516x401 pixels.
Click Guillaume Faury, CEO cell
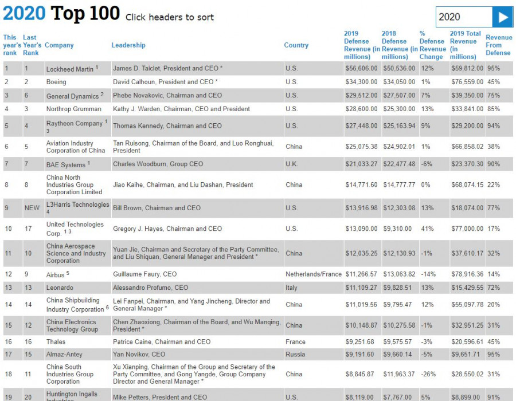click(197, 274)
